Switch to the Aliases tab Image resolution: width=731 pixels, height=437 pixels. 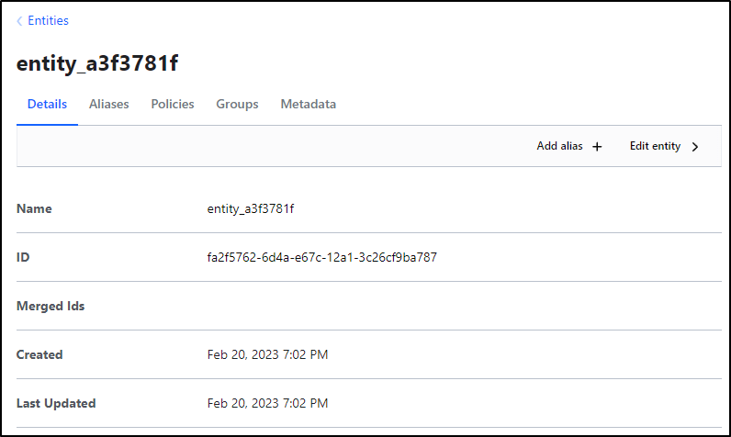[108, 104]
